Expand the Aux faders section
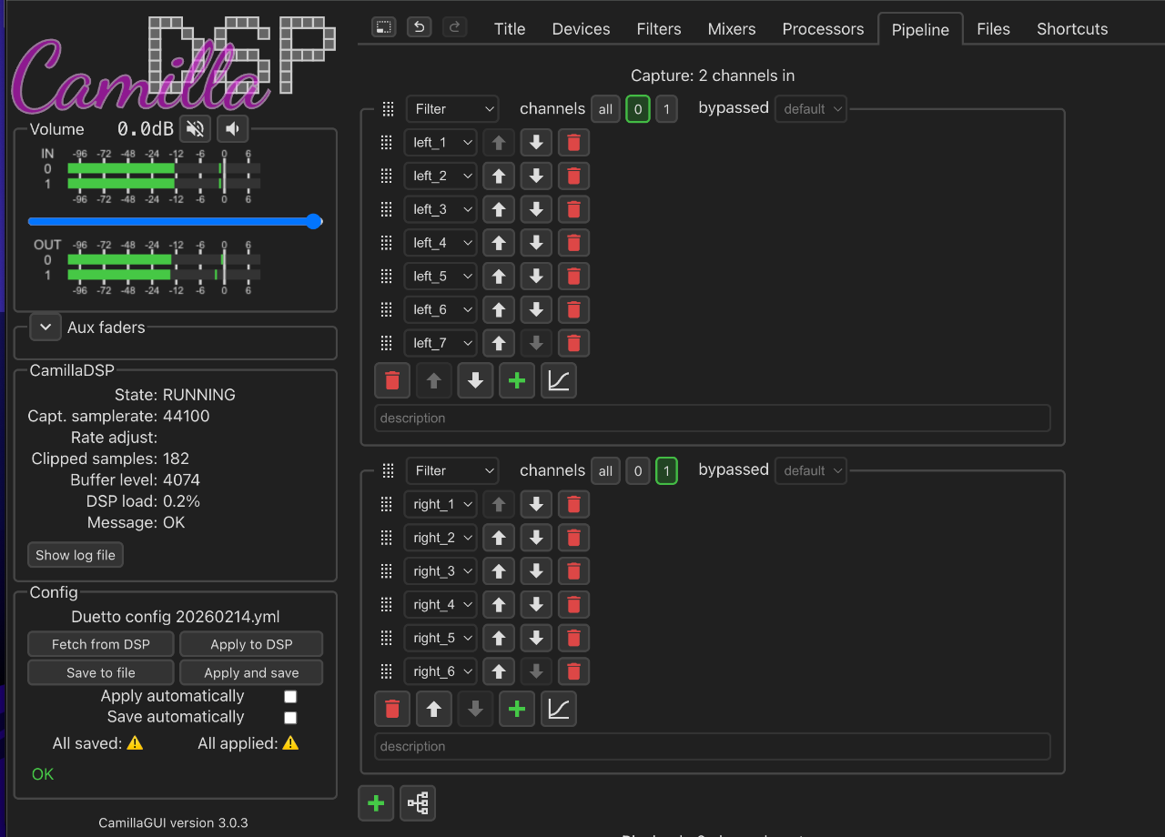 point(46,328)
